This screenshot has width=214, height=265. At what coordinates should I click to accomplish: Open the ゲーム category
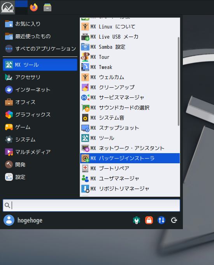(40, 127)
